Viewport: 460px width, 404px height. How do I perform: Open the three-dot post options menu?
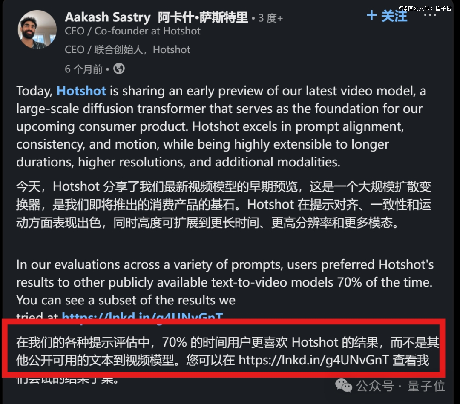[x=430, y=15]
